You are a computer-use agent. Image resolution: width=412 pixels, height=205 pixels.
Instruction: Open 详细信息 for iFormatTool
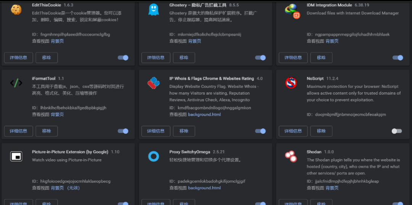click(x=18, y=131)
